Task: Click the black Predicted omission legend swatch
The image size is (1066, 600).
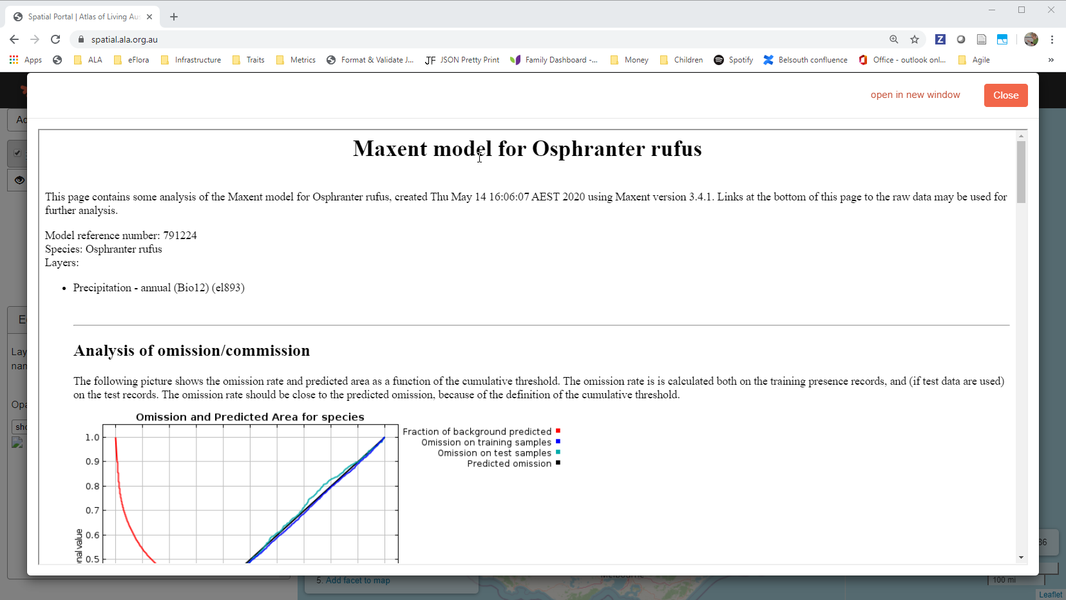Action: tap(558, 463)
